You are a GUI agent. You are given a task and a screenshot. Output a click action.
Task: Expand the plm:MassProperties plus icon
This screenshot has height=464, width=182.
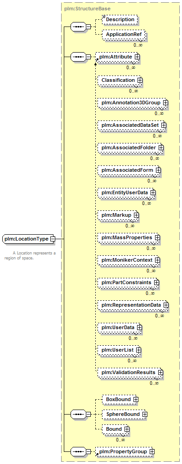[157, 238]
